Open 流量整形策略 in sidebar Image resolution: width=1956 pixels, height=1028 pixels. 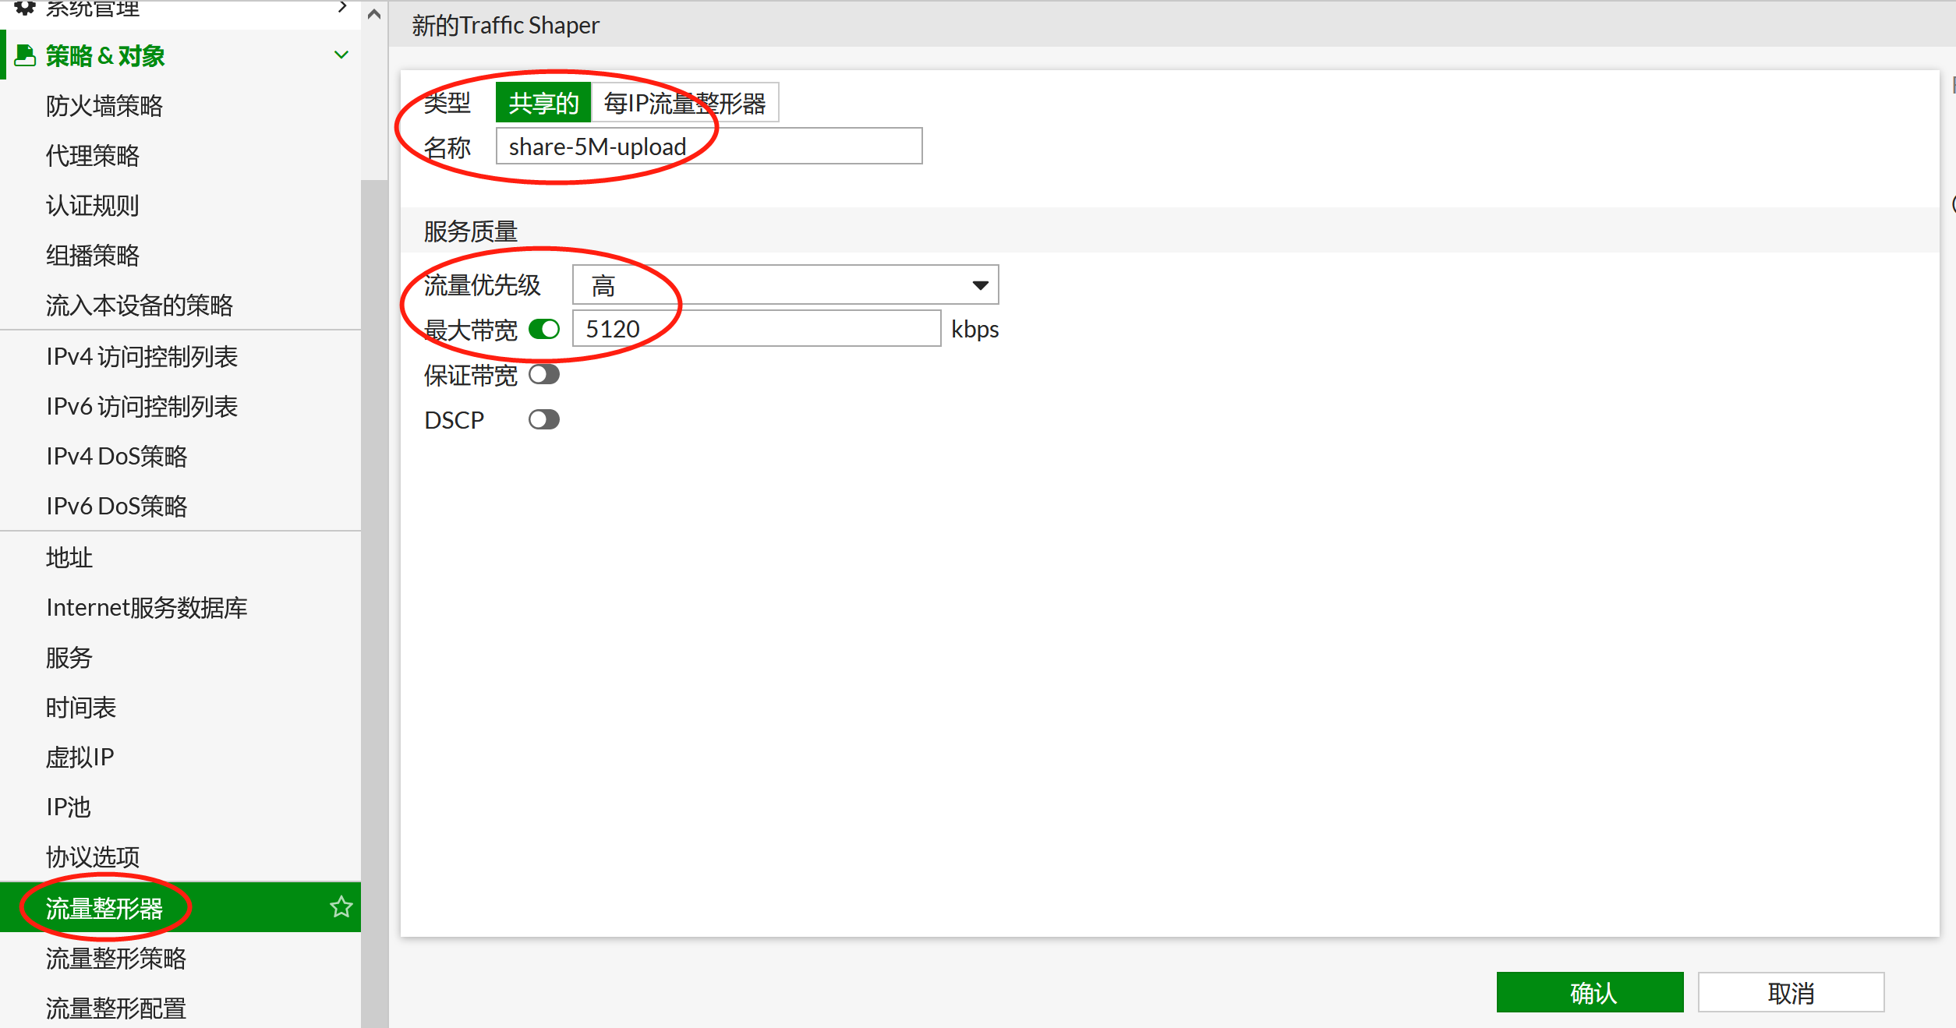coord(116,958)
